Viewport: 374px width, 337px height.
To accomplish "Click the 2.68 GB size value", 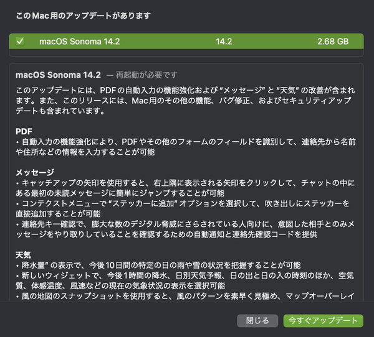I will pos(333,42).
